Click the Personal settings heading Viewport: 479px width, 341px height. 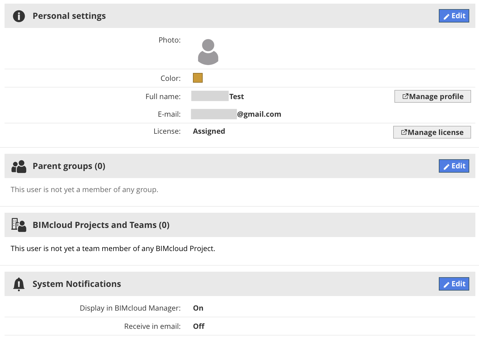pos(69,16)
